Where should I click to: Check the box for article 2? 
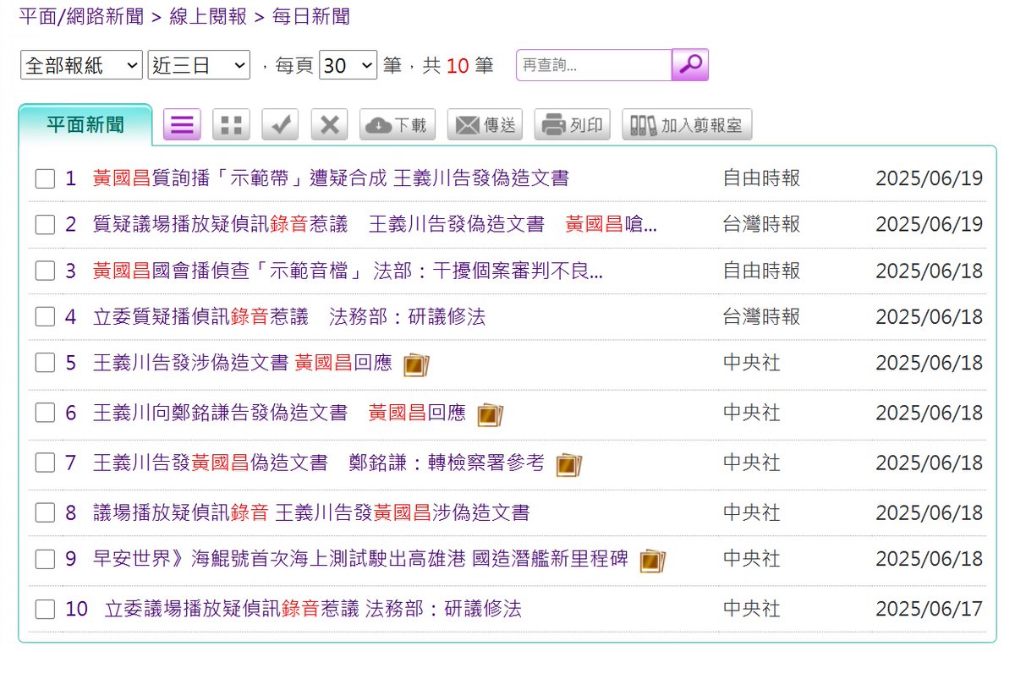click(45, 225)
